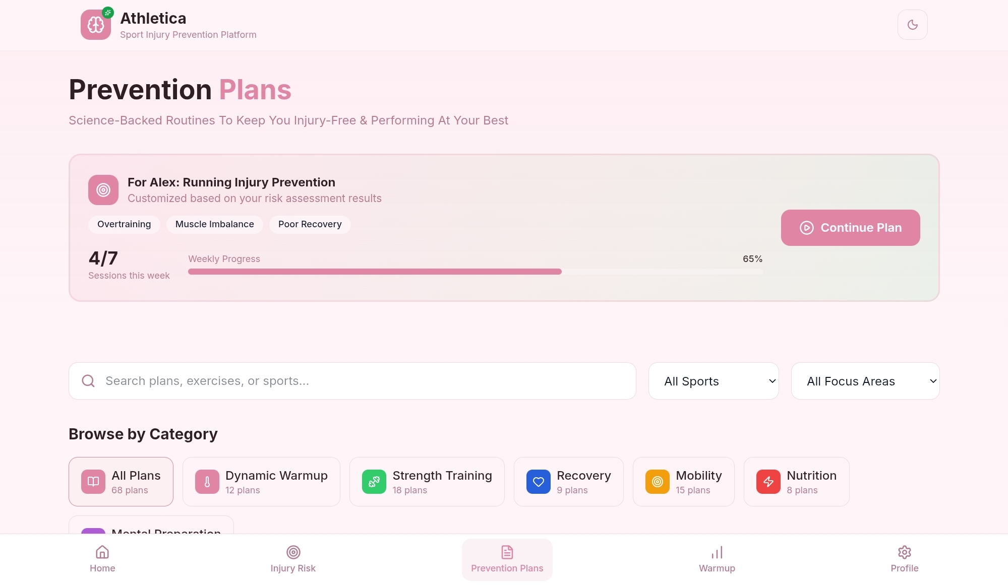
Task: Expand the All Focus Areas dropdown
Action: pos(865,381)
